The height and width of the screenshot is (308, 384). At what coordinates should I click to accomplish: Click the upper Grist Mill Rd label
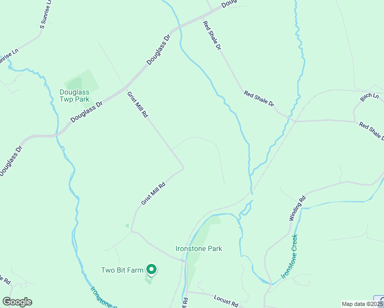pos(138,105)
